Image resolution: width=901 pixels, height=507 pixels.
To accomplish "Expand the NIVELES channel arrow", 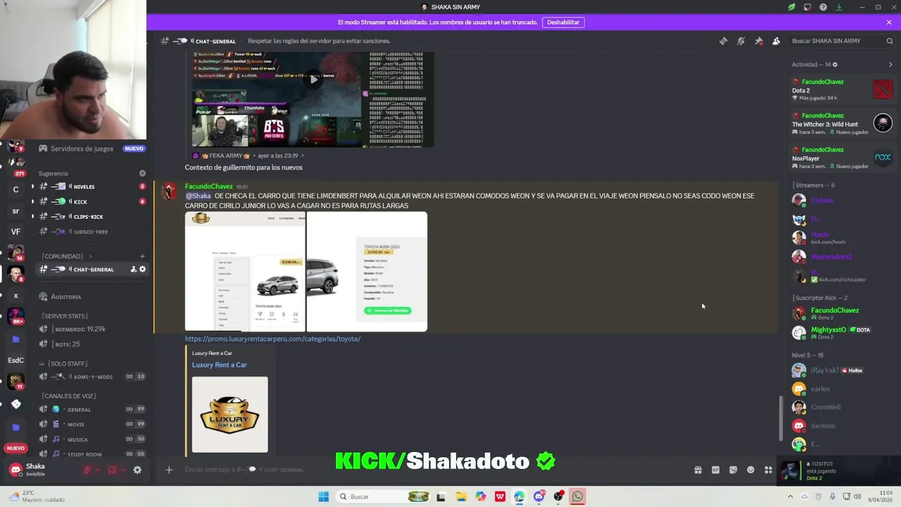I will click(32, 187).
